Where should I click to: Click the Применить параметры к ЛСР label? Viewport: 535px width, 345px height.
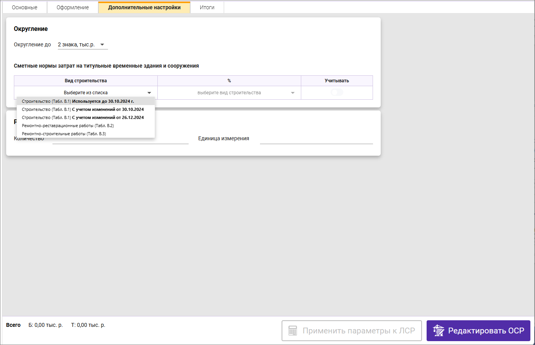point(359,331)
